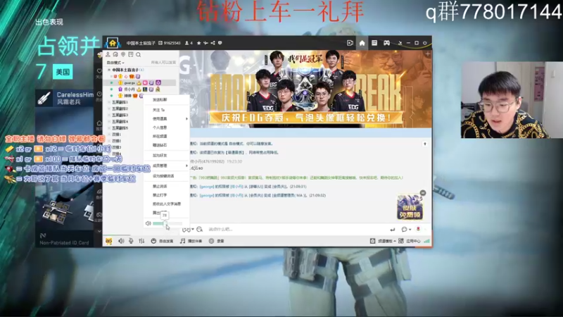Screen dimensions: 563x317
Task: Click the headset icon above channel list
Action: coord(115,55)
